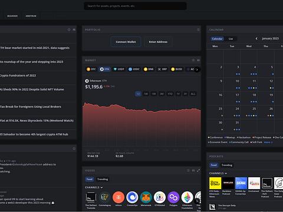Set chart range to 1Y
This screenshot has width=283, height=212.
[x=178, y=94]
